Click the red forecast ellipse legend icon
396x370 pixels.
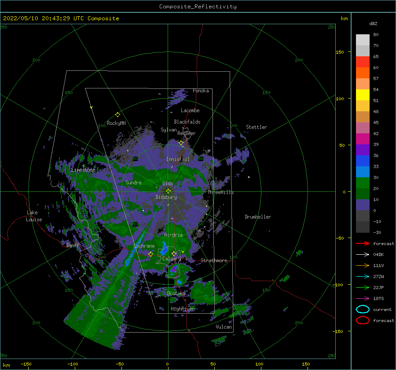pos(363,320)
